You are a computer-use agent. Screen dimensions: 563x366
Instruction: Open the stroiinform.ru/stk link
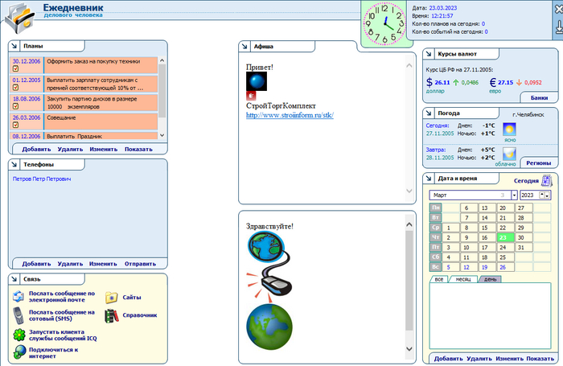pyautogui.click(x=290, y=115)
